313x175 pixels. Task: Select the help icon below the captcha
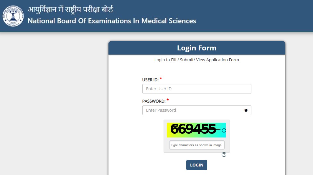[x=224, y=154]
